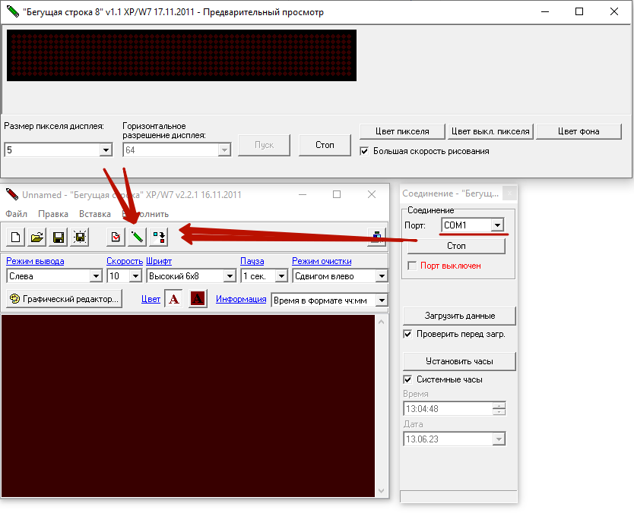
Task: Click the connection transfer toolbar icon
Action: pos(158,238)
